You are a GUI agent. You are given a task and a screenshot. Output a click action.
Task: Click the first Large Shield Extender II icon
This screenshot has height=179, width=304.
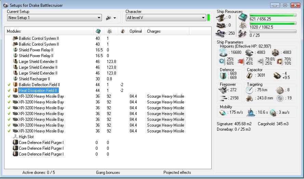point(15,62)
